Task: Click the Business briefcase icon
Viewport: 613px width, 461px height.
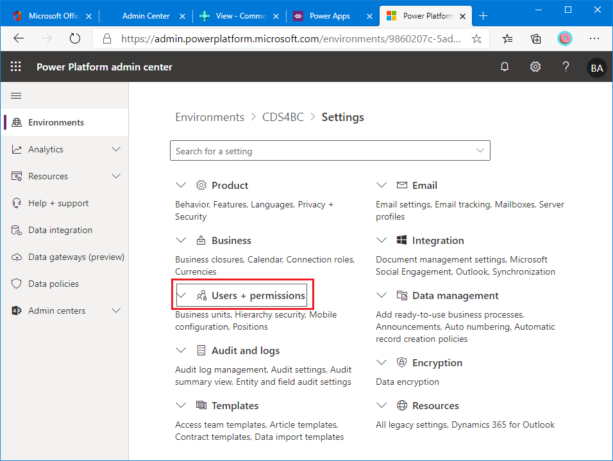Action: point(201,240)
